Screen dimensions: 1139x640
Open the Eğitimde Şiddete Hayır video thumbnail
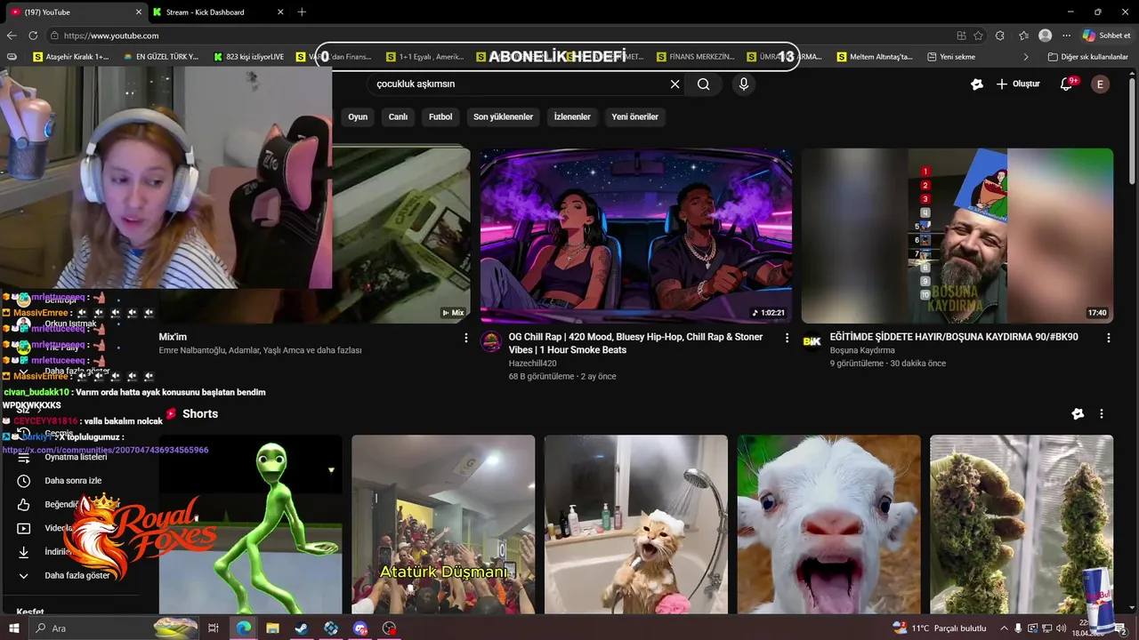tap(957, 236)
